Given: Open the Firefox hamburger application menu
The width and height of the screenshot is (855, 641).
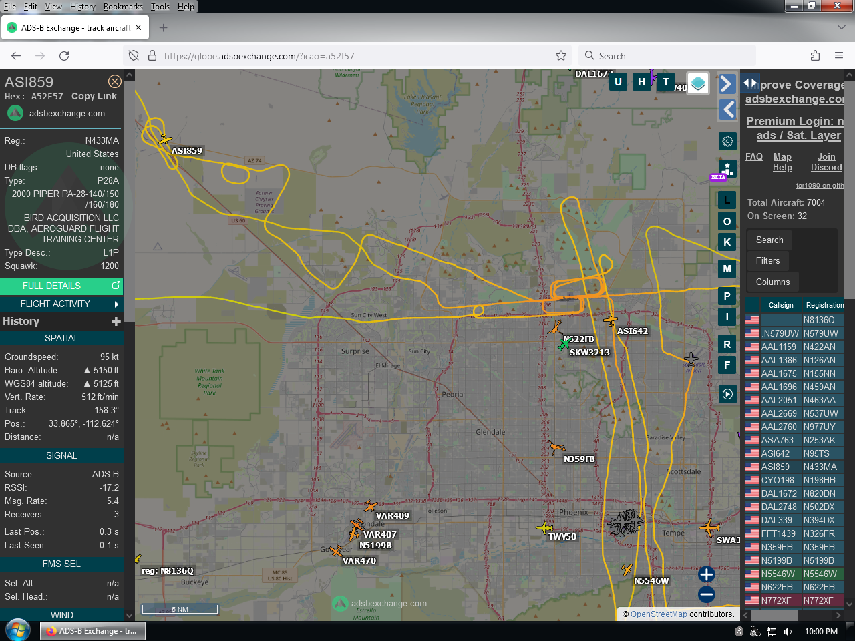Looking at the screenshot, I should coord(839,56).
